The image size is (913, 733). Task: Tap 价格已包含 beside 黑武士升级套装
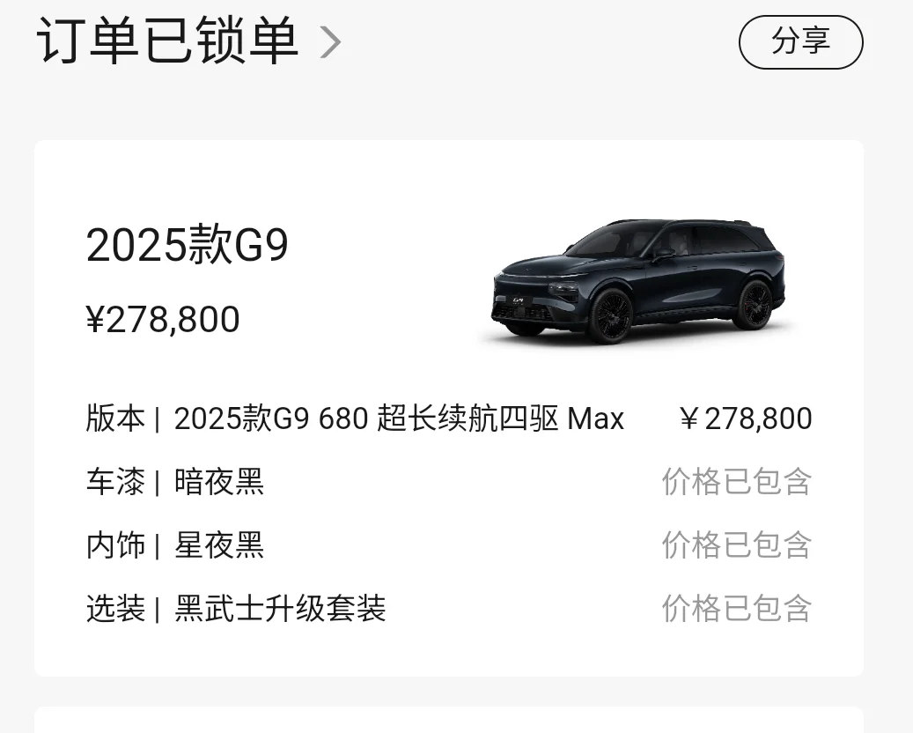[737, 609]
